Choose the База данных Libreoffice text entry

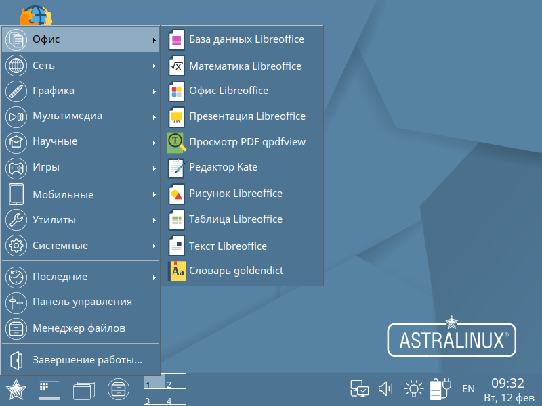(247, 39)
